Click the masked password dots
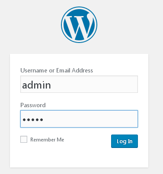 pyautogui.click(x=33, y=120)
